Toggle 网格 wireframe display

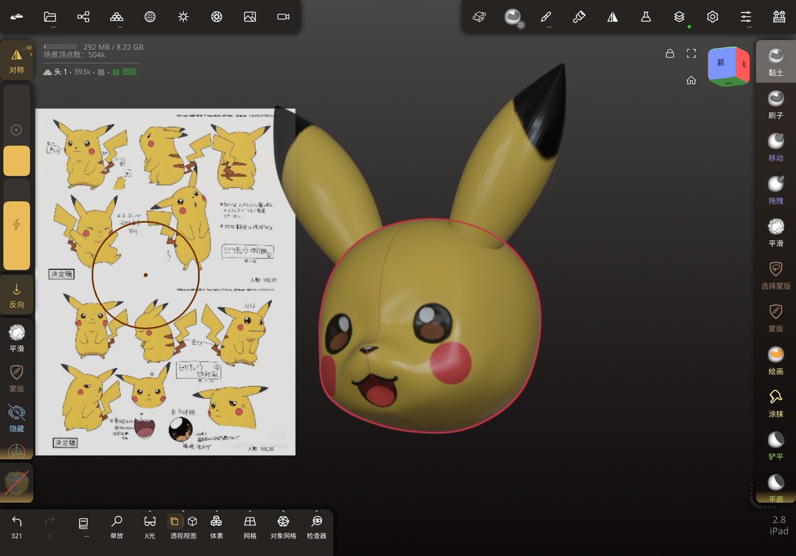click(250, 527)
